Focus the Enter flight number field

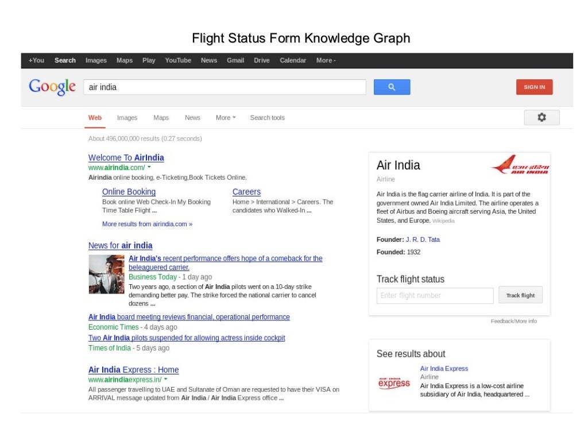point(435,296)
